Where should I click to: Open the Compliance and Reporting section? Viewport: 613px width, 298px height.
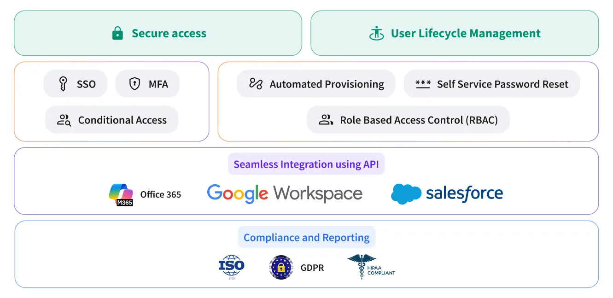[306, 237]
